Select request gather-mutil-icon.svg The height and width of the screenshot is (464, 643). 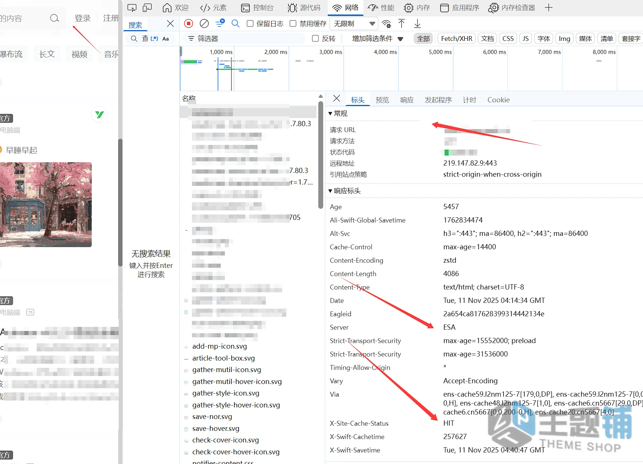[227, 370]
